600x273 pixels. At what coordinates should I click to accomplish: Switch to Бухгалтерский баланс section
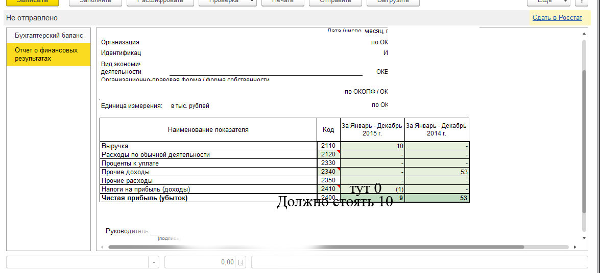49,36
